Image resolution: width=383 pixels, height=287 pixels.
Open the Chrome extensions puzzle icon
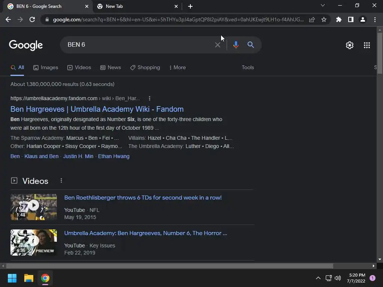point(338,19)
